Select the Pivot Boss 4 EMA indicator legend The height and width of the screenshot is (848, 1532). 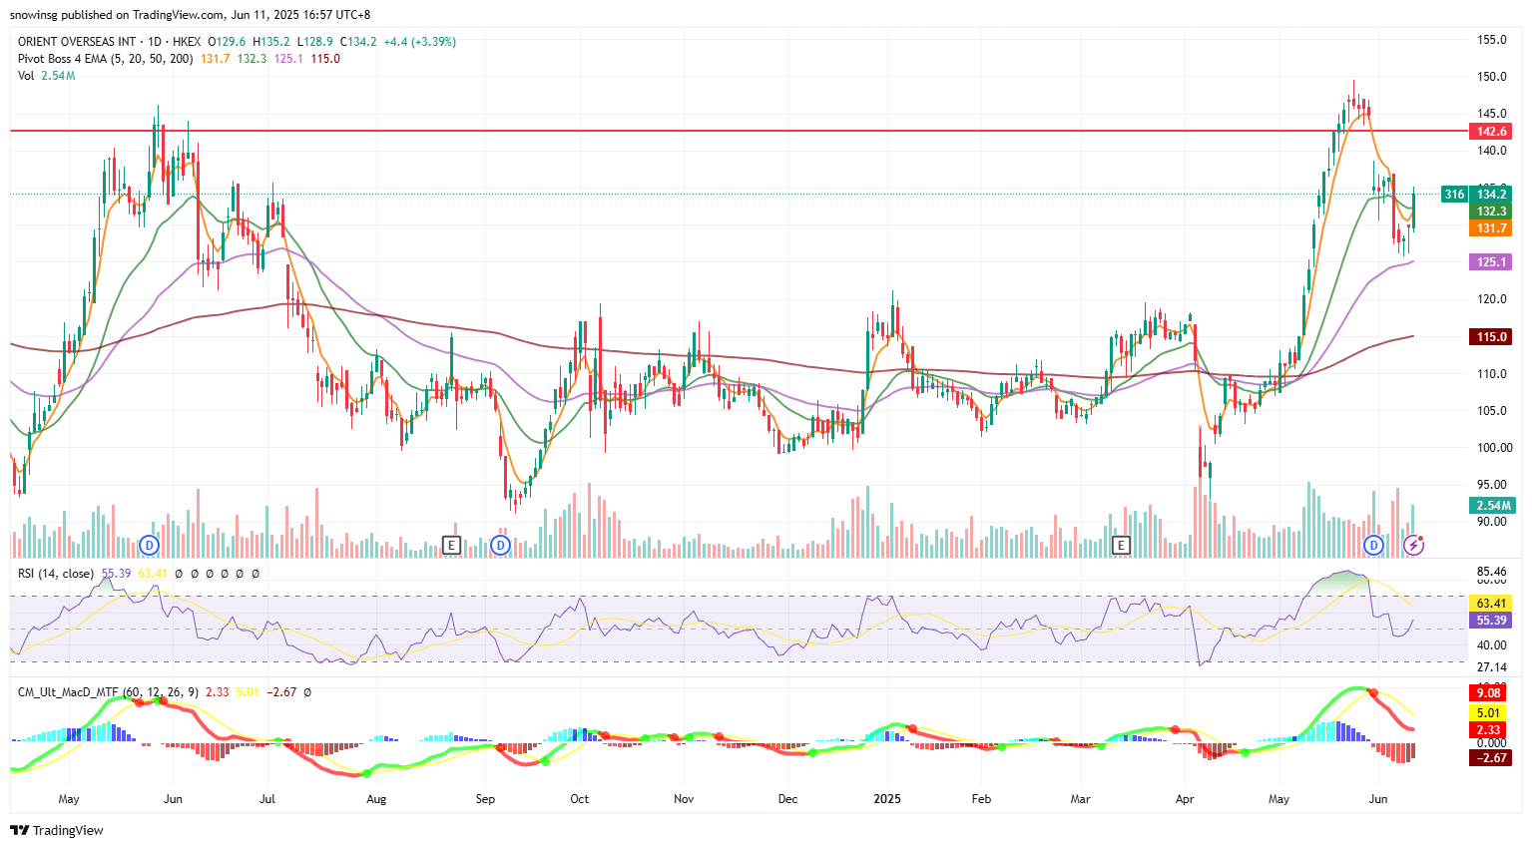[x=106, y=59]
